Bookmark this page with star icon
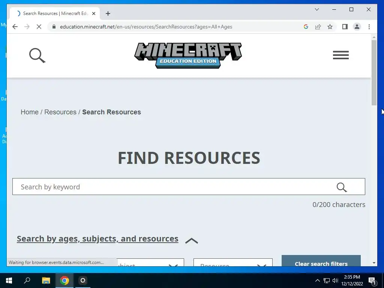Image resolution: width=384 pixels, height=288 pixels. pos(330,27)
